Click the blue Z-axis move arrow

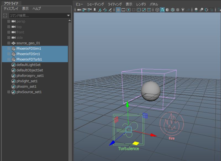point(112,143)
